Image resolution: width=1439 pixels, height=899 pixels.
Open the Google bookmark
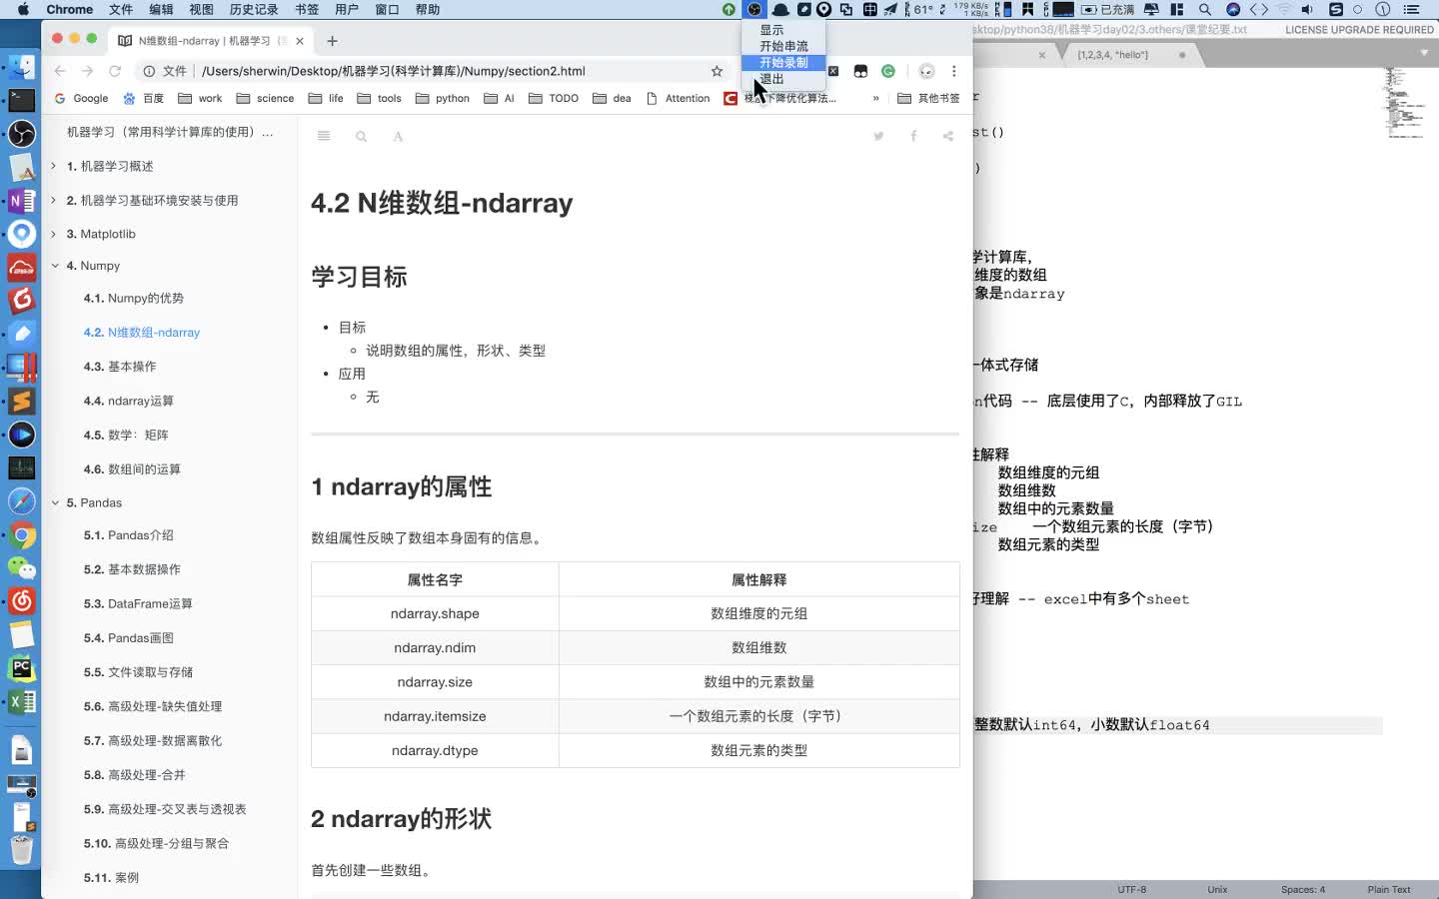(81, 98)
